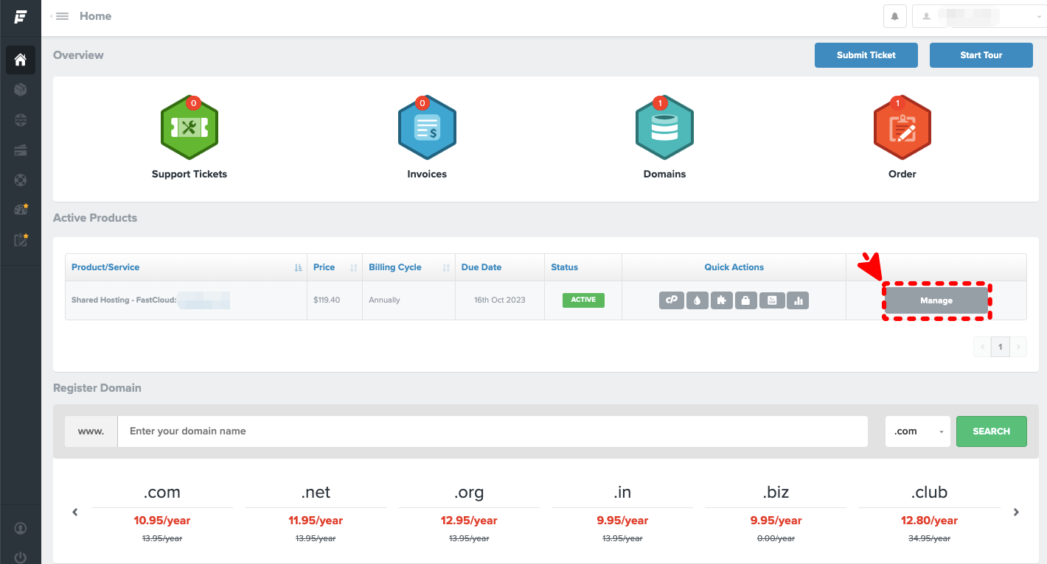The height and width of the screenshot is (564, 1047).
Task: Select the .com domain price card
Action: pyautogui.click(x=162, y=513)
